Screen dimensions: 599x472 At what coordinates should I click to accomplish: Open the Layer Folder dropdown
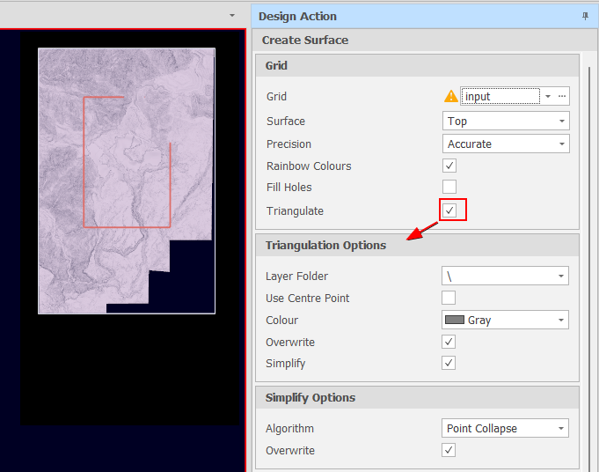pos(505,276)
